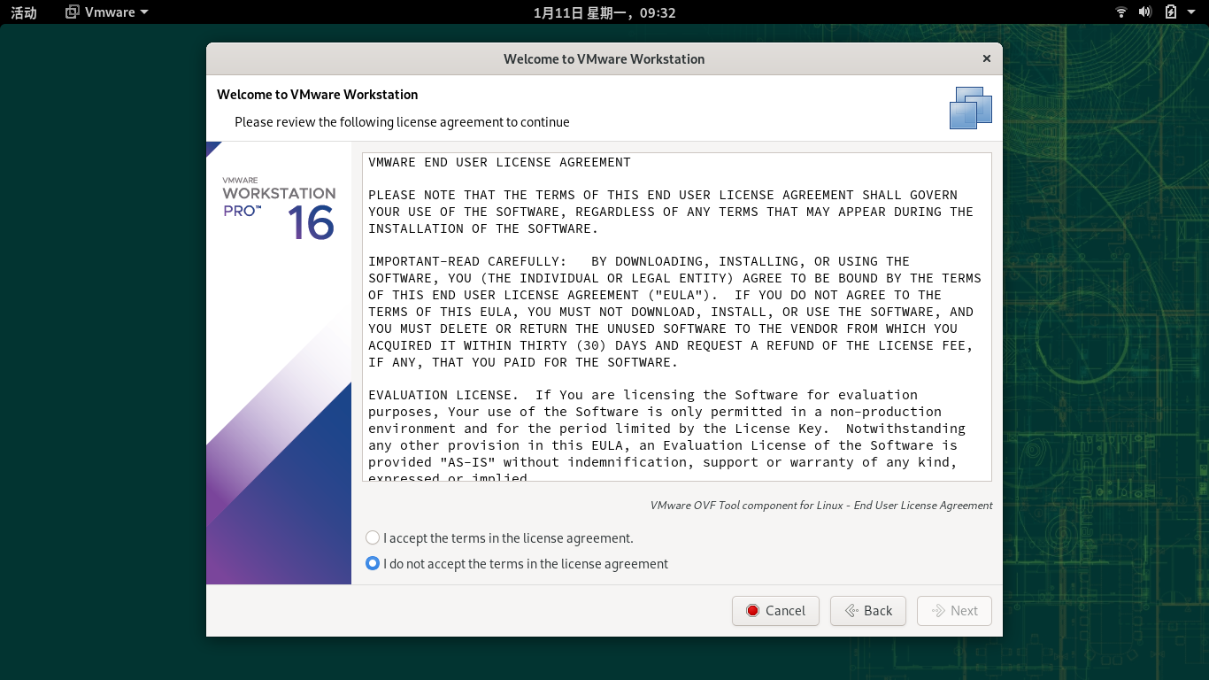Click the arrow icon on Next button
Screen dimensions: 1209x680
[937, 611]
